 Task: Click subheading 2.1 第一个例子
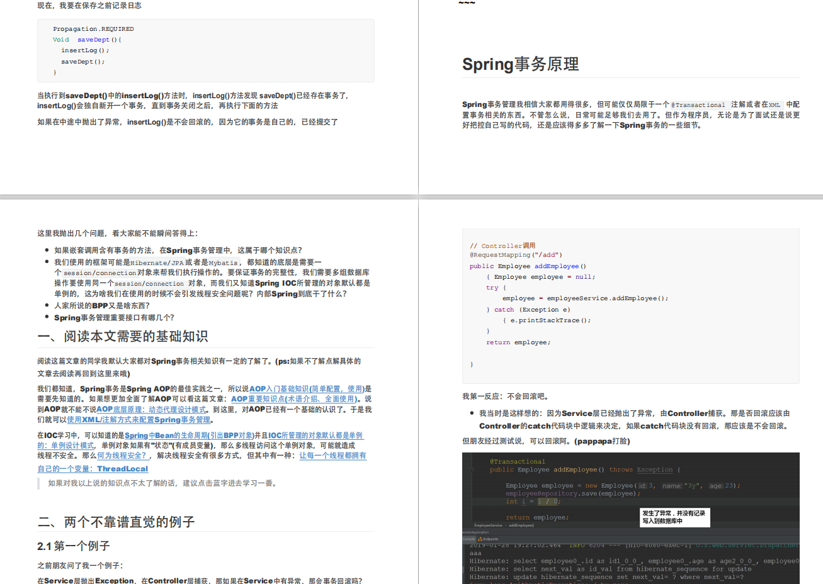coord(74,546)
